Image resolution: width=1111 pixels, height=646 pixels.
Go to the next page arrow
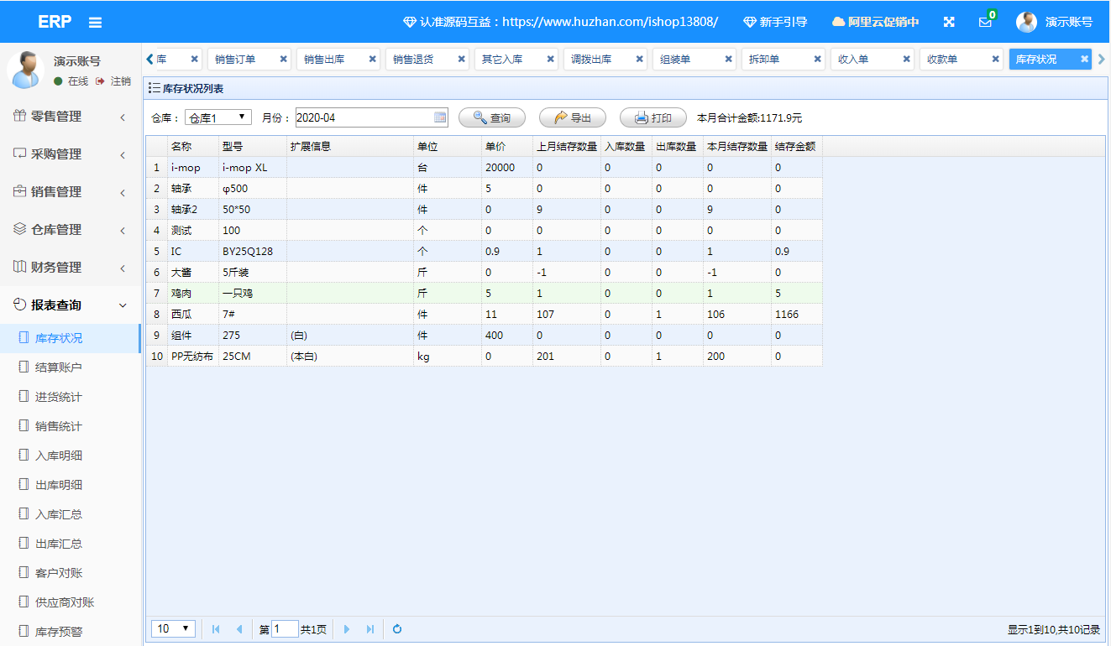point(347,629)
